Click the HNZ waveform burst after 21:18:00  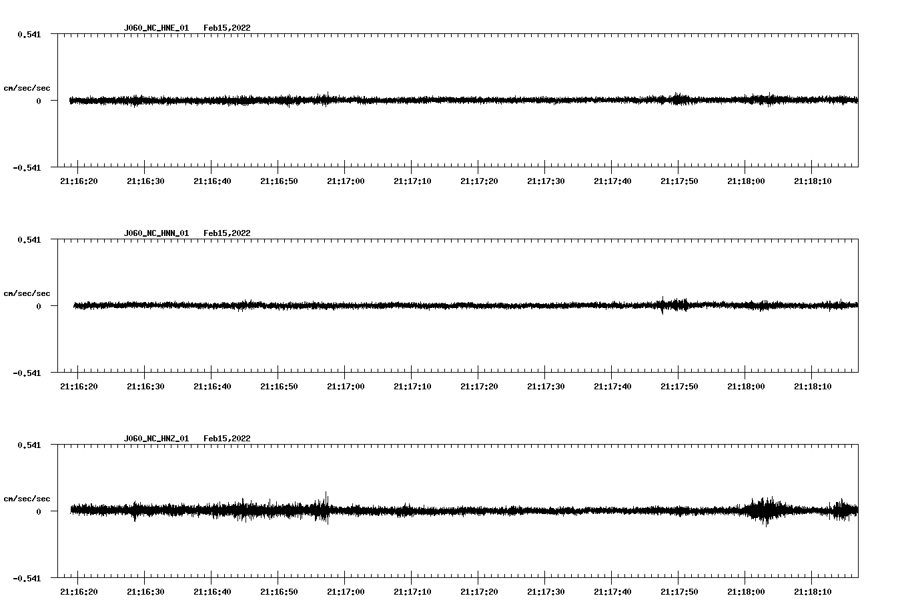click(x=765, y=511)
